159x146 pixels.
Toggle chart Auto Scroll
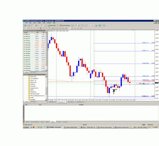click(x=89, y=25)
